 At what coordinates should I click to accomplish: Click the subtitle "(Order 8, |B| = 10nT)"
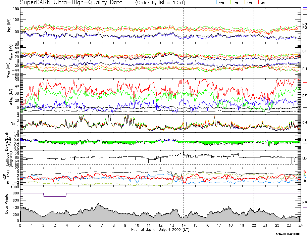tap(160, 3)
